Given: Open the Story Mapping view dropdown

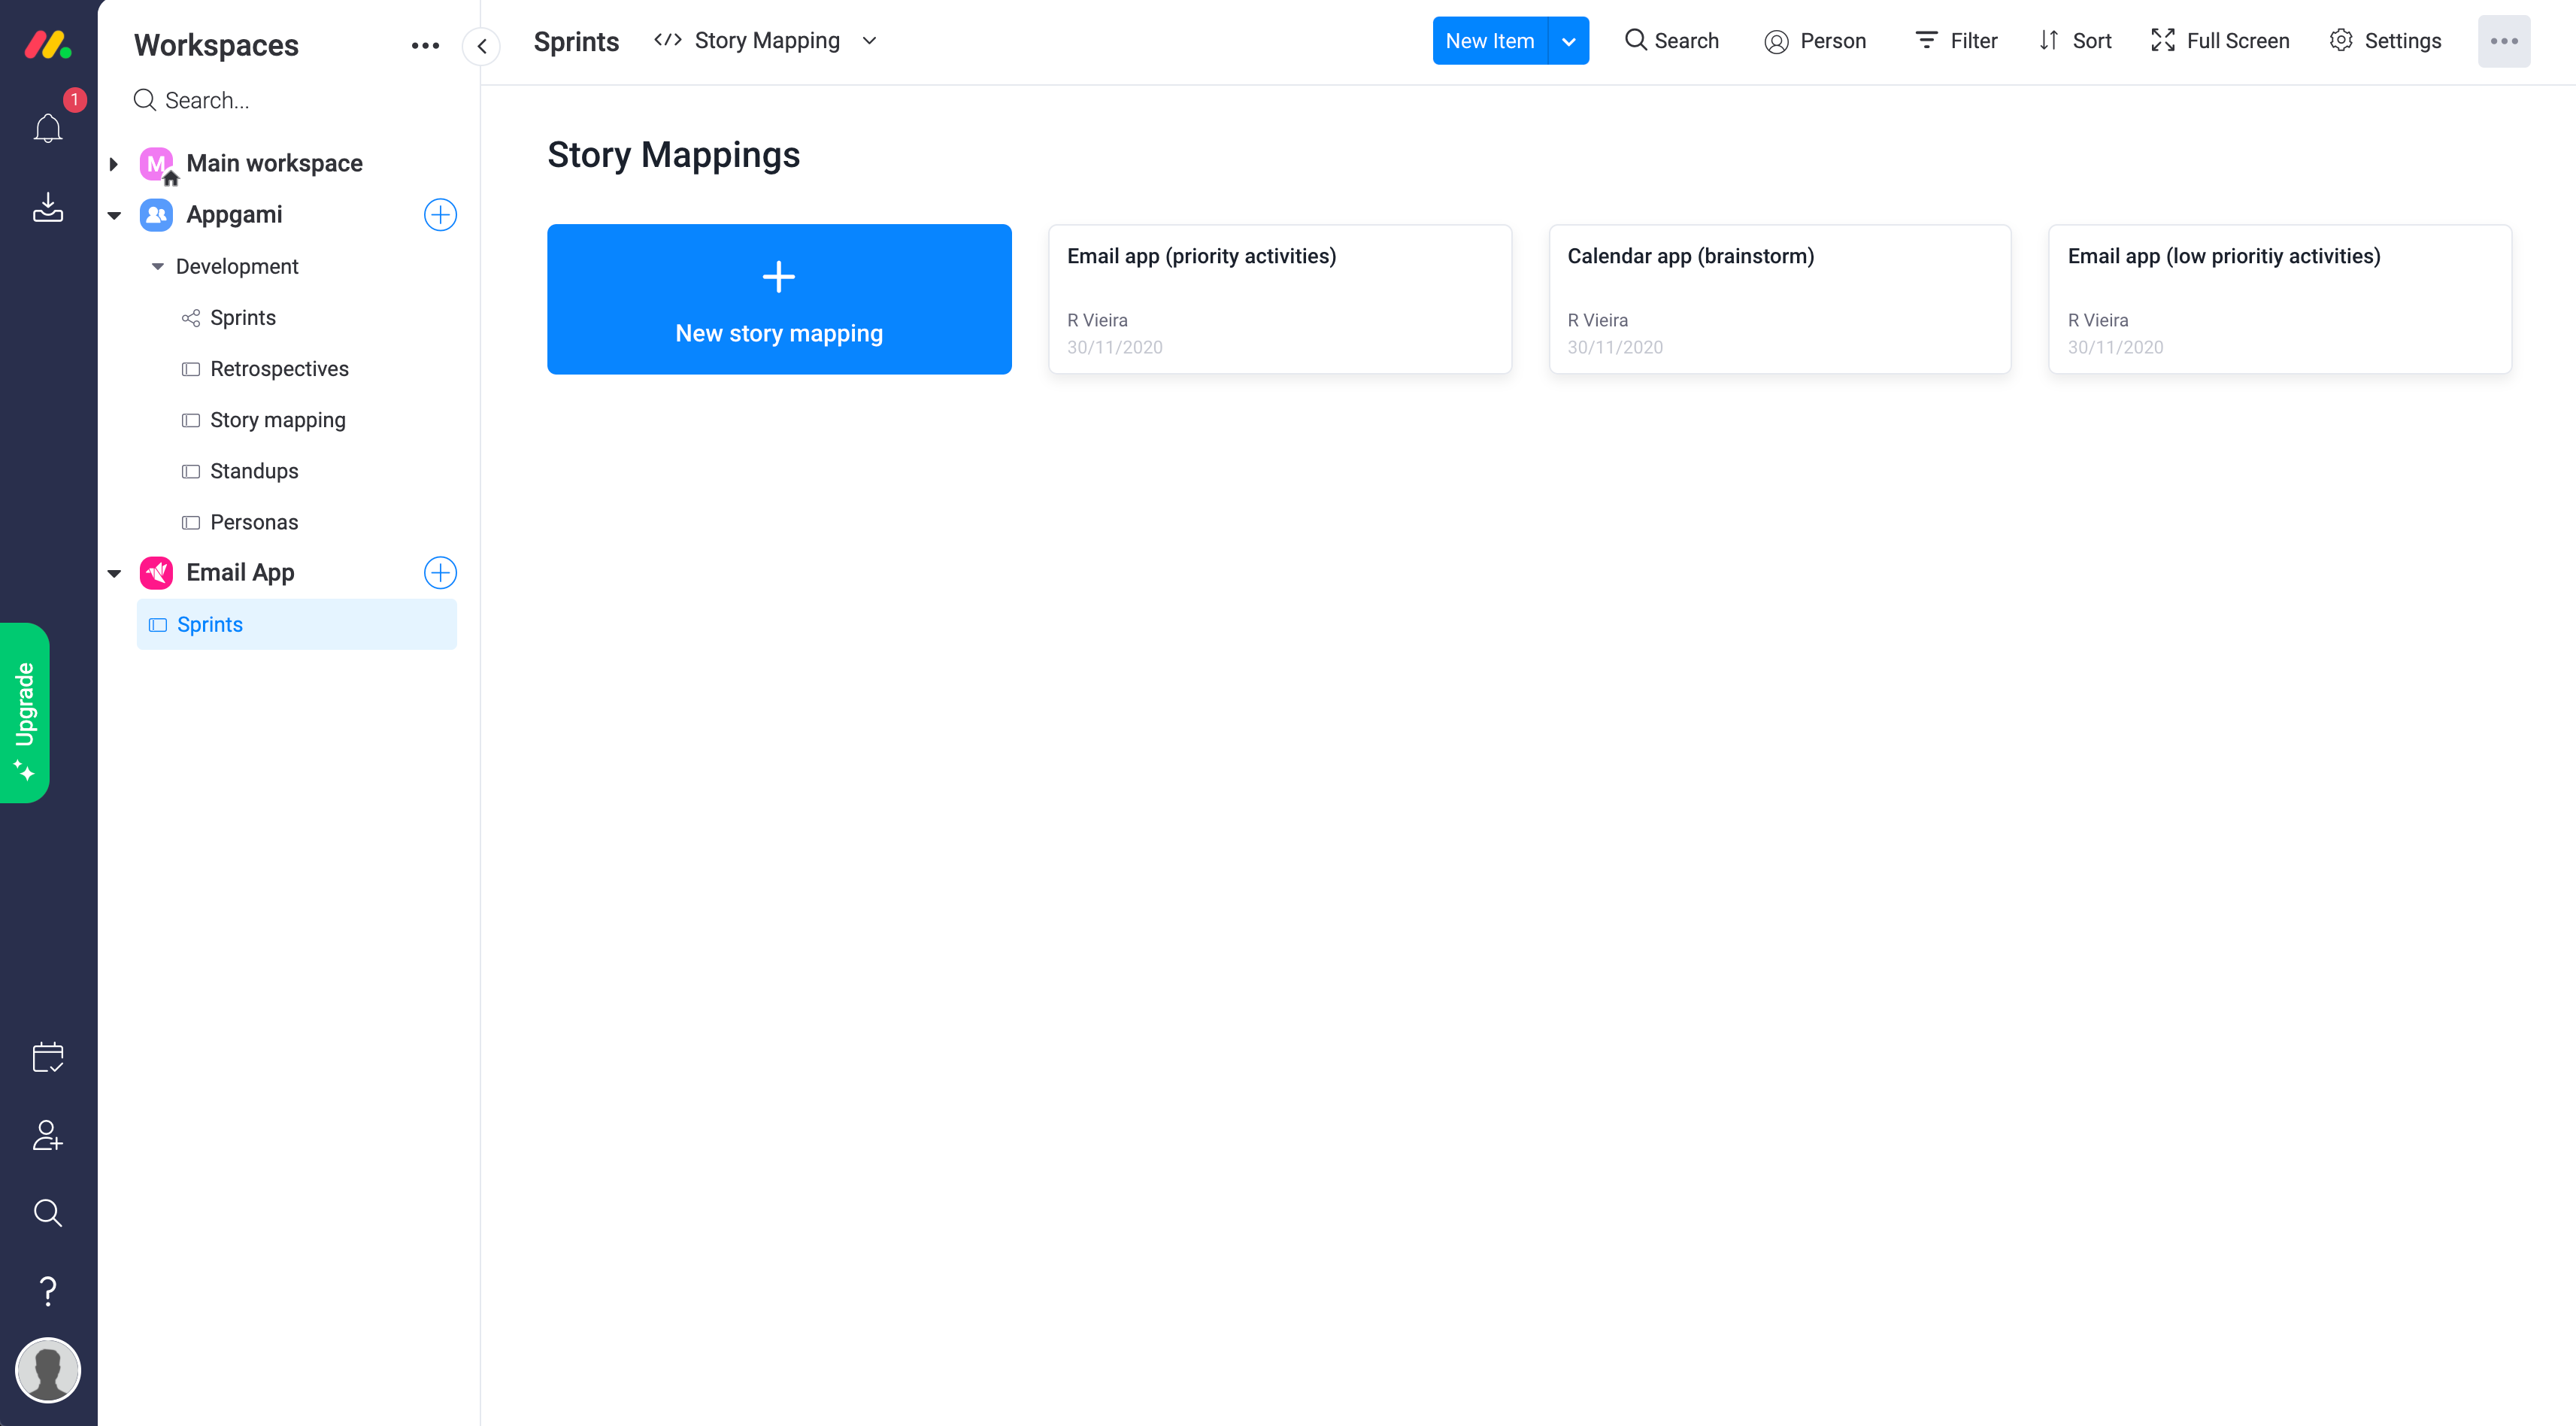Looking at the screenshot, I should tap(869, 41).
